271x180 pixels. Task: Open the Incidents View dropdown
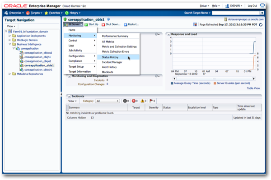coord(72,101)
